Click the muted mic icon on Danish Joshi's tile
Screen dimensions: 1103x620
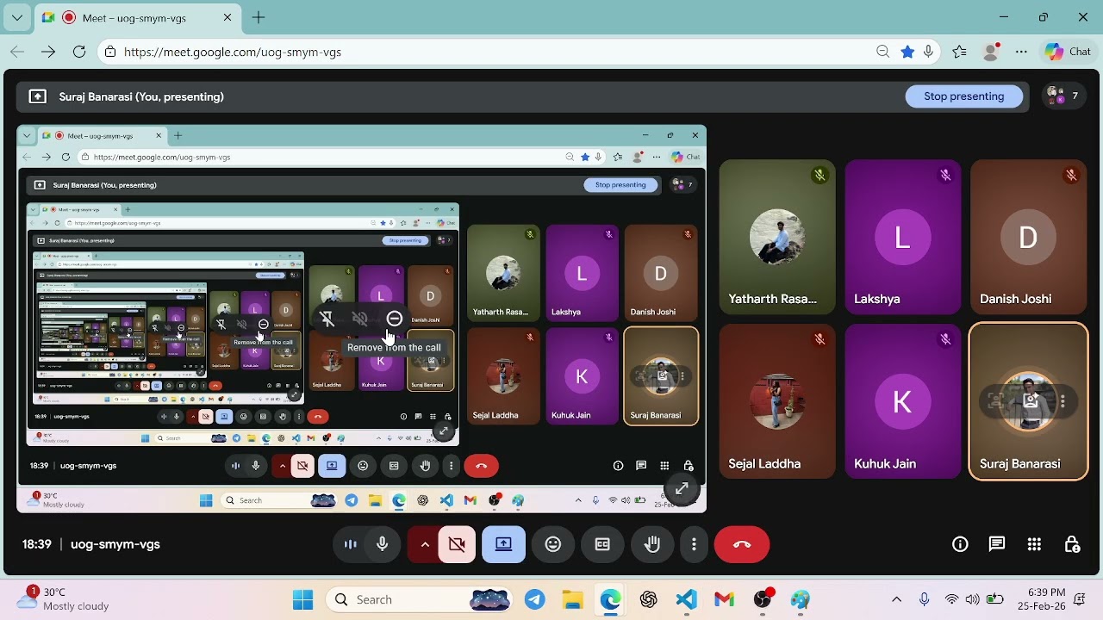coord(1071,175)
